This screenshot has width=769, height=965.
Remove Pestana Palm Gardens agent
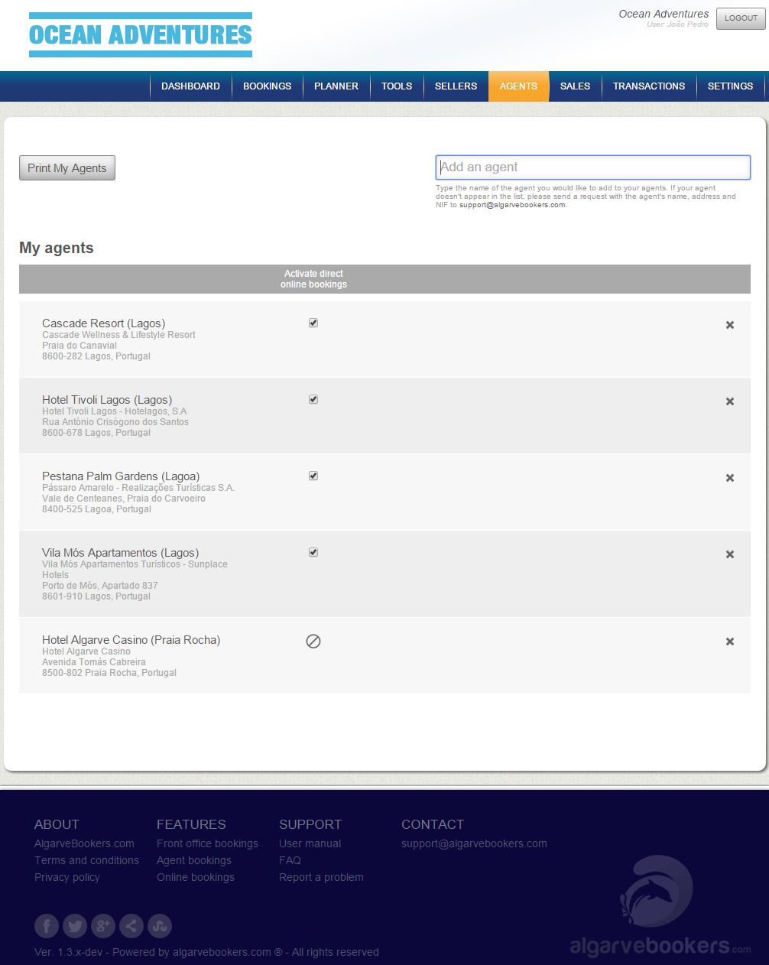[x=730, y=478]
